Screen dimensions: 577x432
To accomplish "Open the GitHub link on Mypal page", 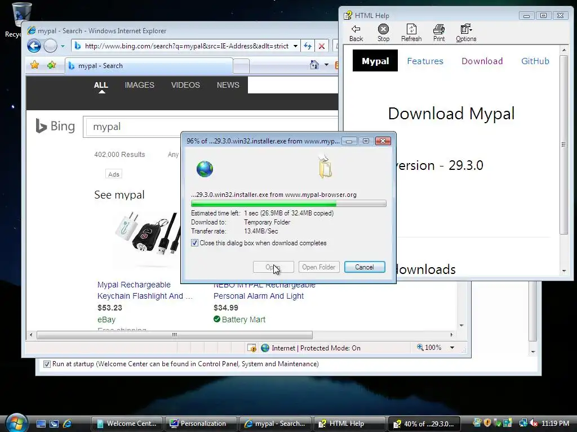I will (535, 61).
